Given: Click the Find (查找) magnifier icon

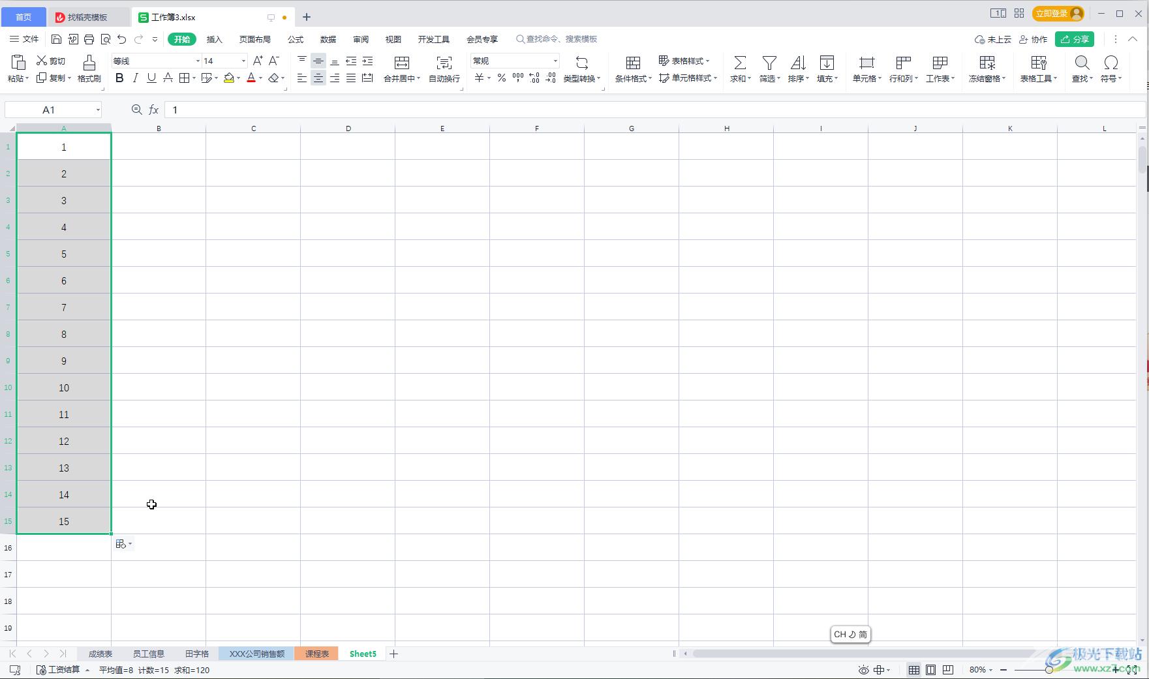Looking at the screenshot, I should point(1082,63).
